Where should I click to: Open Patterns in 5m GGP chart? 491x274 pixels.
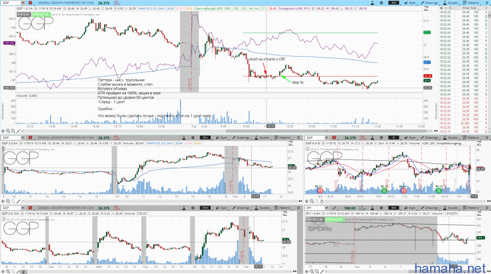[x=282, y=137]
